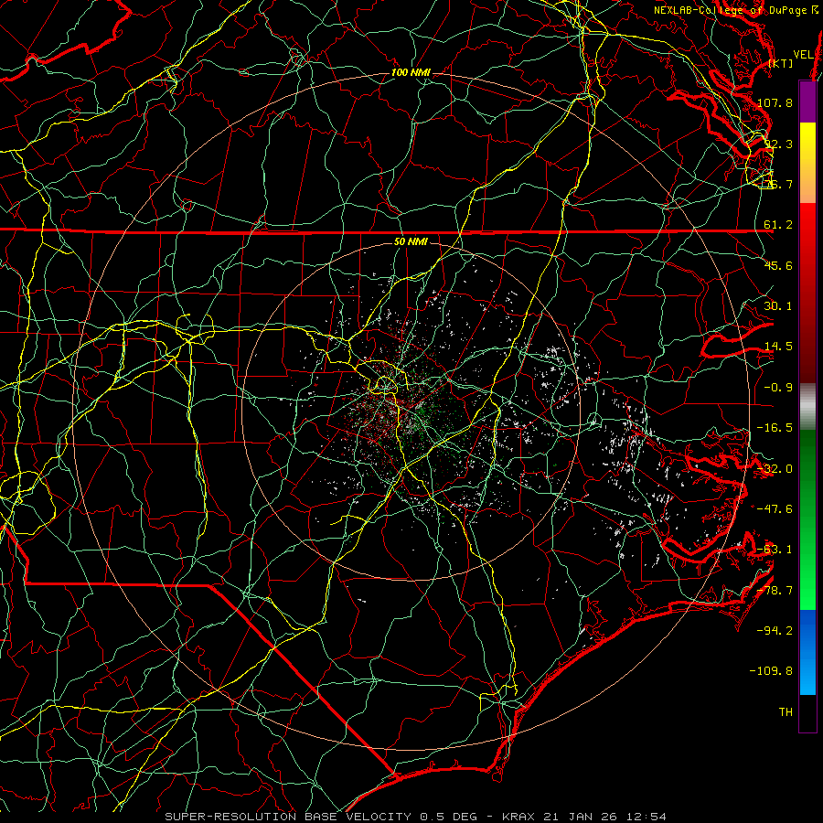Pick the gray near-zero segment of velocity scale
This screenshot has height=823, width=823.
(x=807, y=407)
